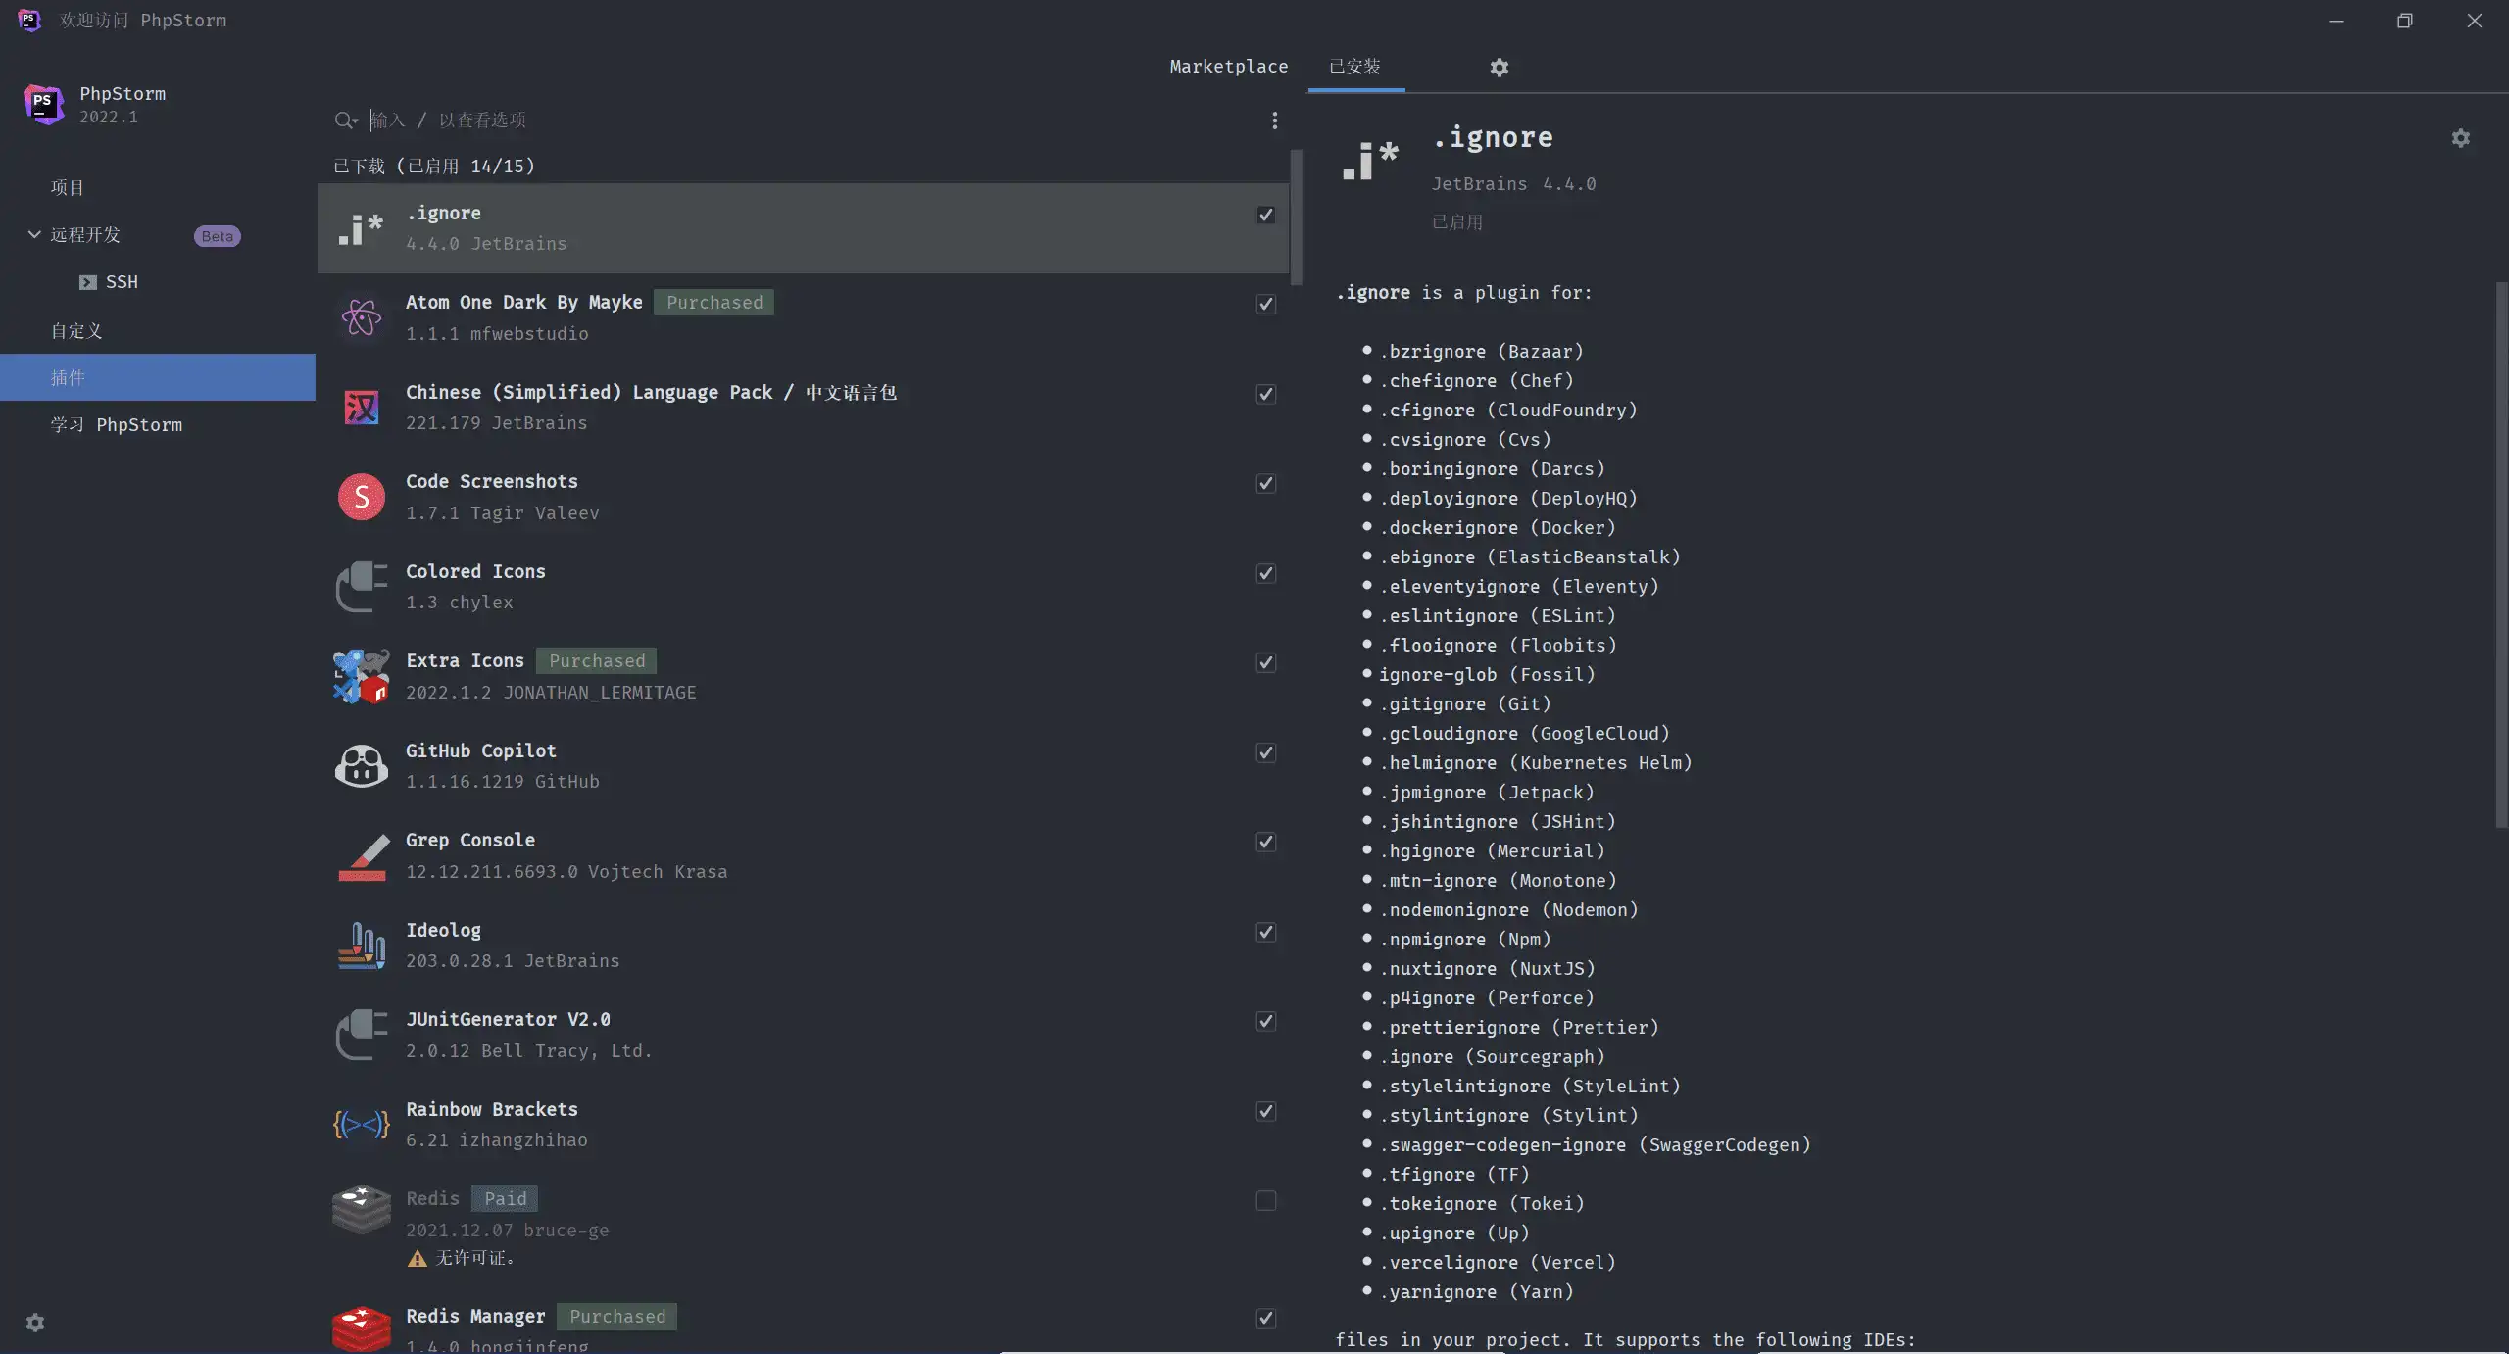Screen dimensions: 2509x1354
Task: Click Purchased tag on Redis Manager
Action: (x=617, y=1317)
